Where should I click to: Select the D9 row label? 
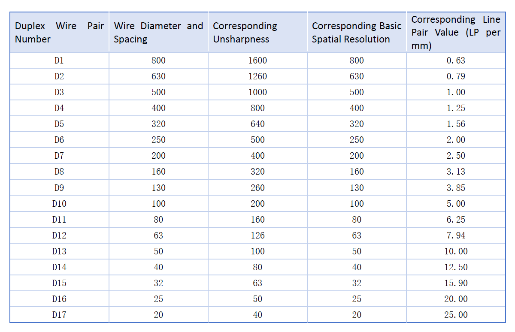pos(59,188)
